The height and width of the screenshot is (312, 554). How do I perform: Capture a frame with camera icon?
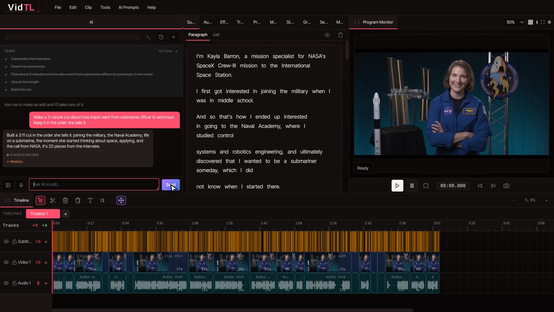point(506,186)
